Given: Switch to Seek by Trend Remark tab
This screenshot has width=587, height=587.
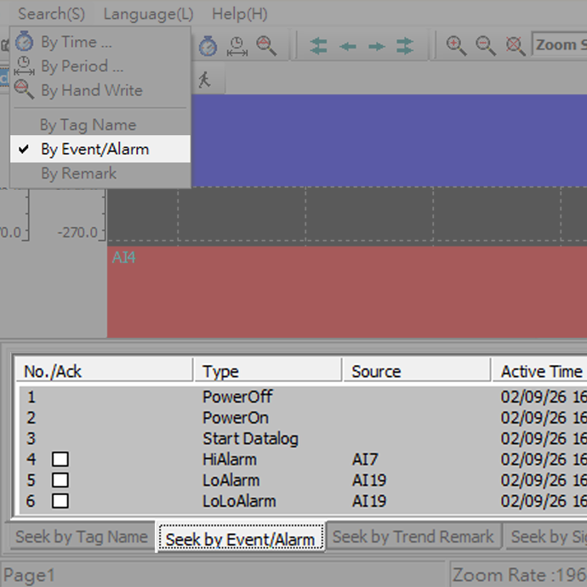Looking at the screenshot, I should [x=413, y=537].
